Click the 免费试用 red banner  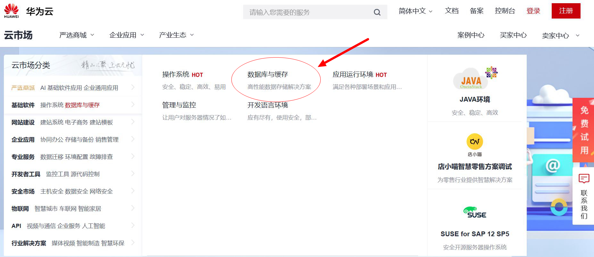[x=584, y=130]
